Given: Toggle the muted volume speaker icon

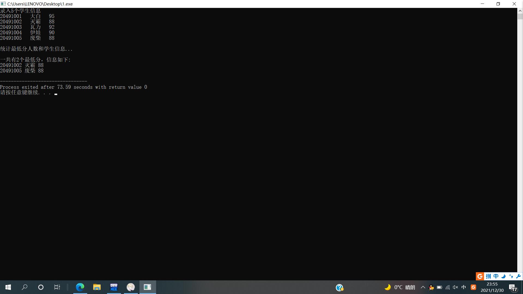Looking at the screenshot, I should tap(455, 287).
